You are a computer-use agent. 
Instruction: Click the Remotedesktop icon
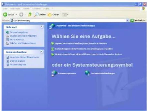click(x=8, y=40)
